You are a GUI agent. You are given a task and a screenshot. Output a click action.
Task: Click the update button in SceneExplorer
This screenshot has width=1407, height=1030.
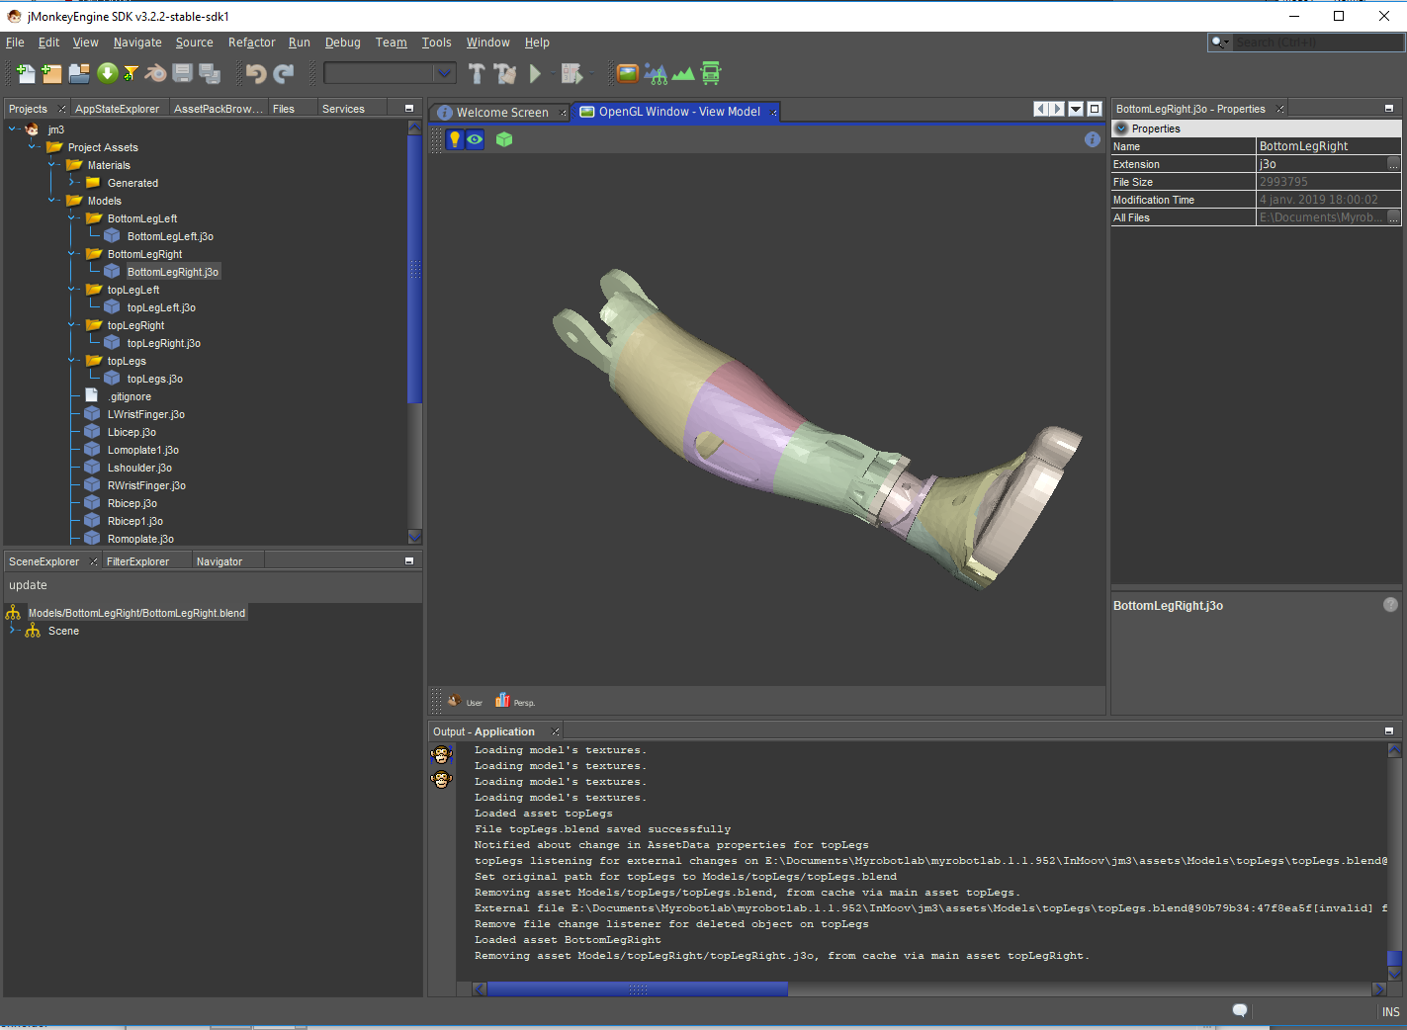pos(28,585)
